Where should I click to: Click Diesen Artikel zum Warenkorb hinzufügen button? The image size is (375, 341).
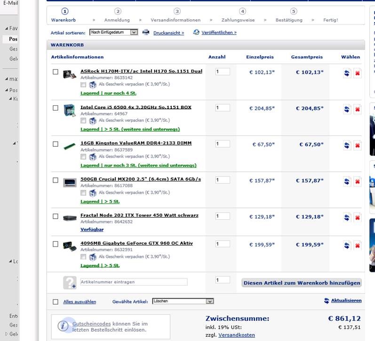(302, 283)
